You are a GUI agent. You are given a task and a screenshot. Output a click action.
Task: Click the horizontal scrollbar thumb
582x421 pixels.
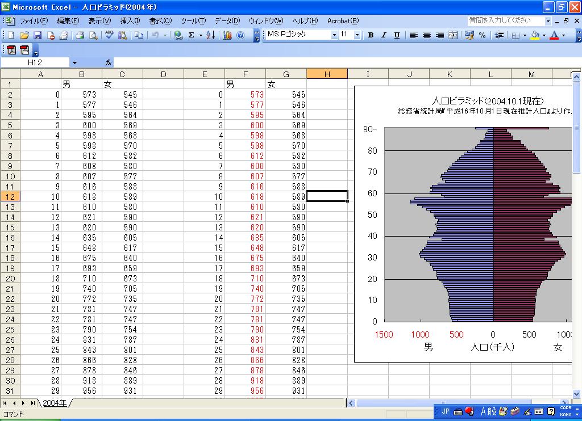coord(443,403)
